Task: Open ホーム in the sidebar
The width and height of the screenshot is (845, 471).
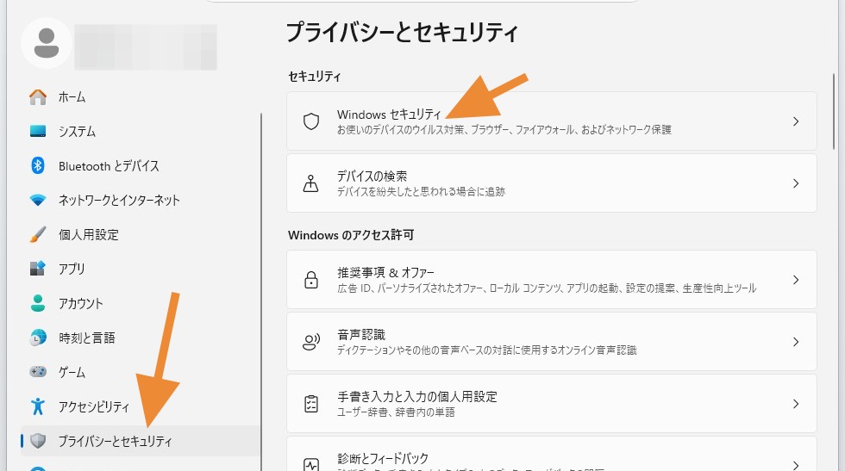Action: click(140, 97)
